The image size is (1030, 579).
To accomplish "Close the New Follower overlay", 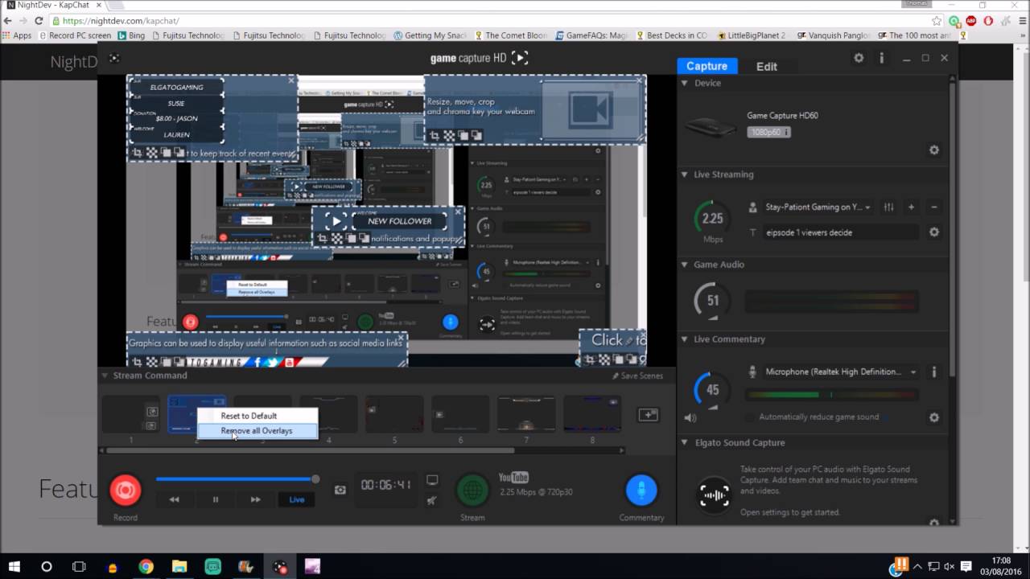I will pyautogui.click(x=459, y=212).
